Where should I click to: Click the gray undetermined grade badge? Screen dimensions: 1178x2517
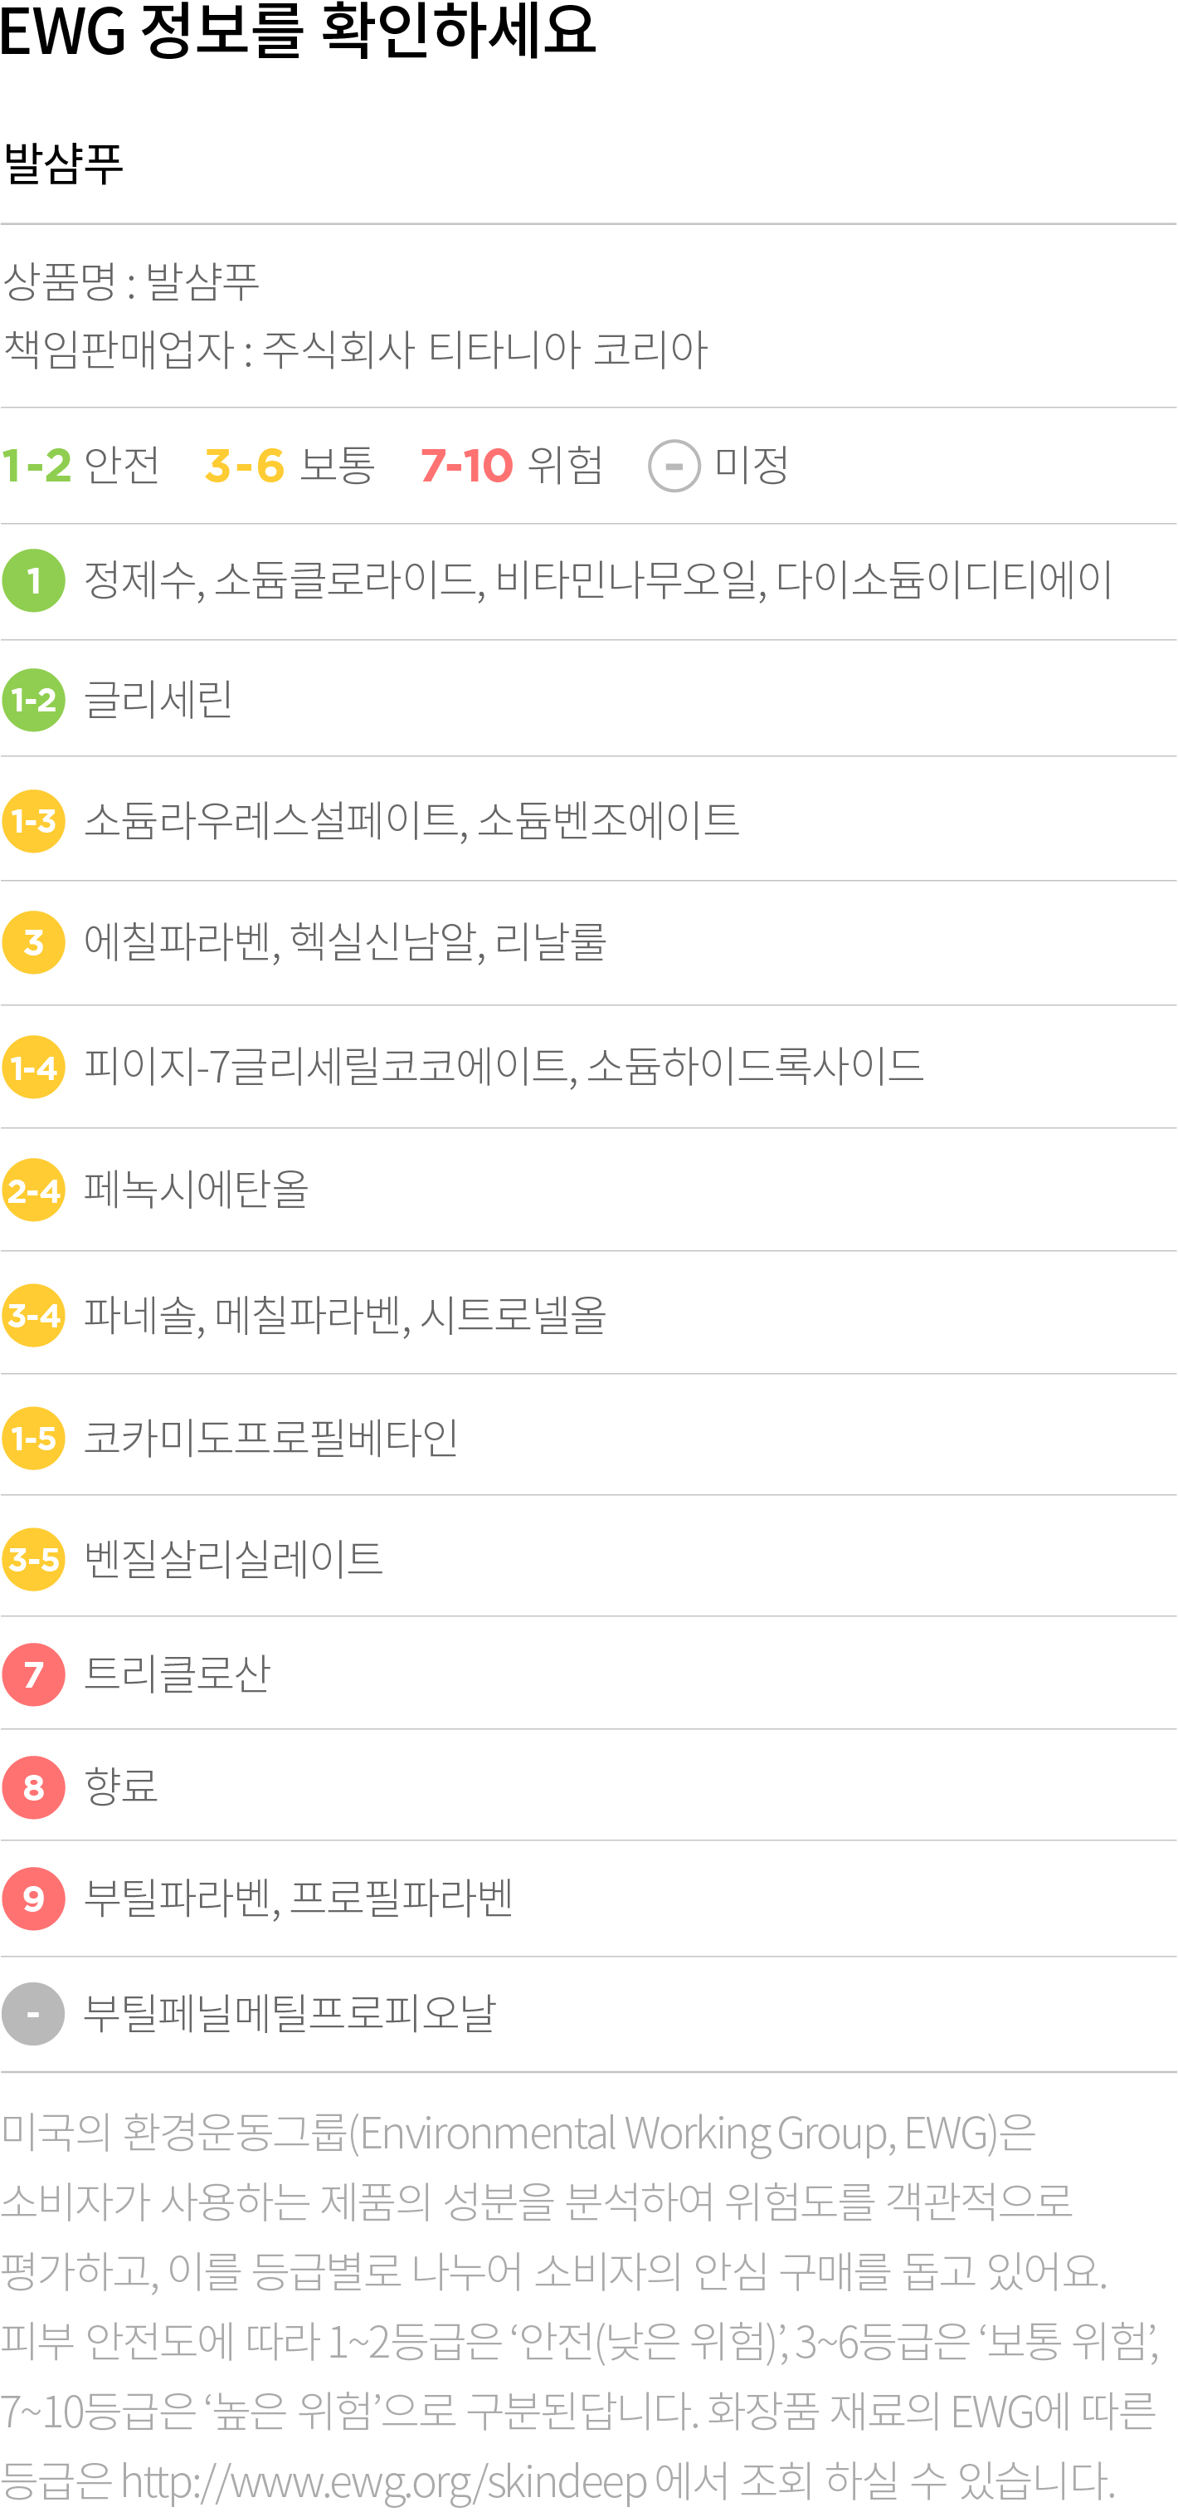[33, 2014]
